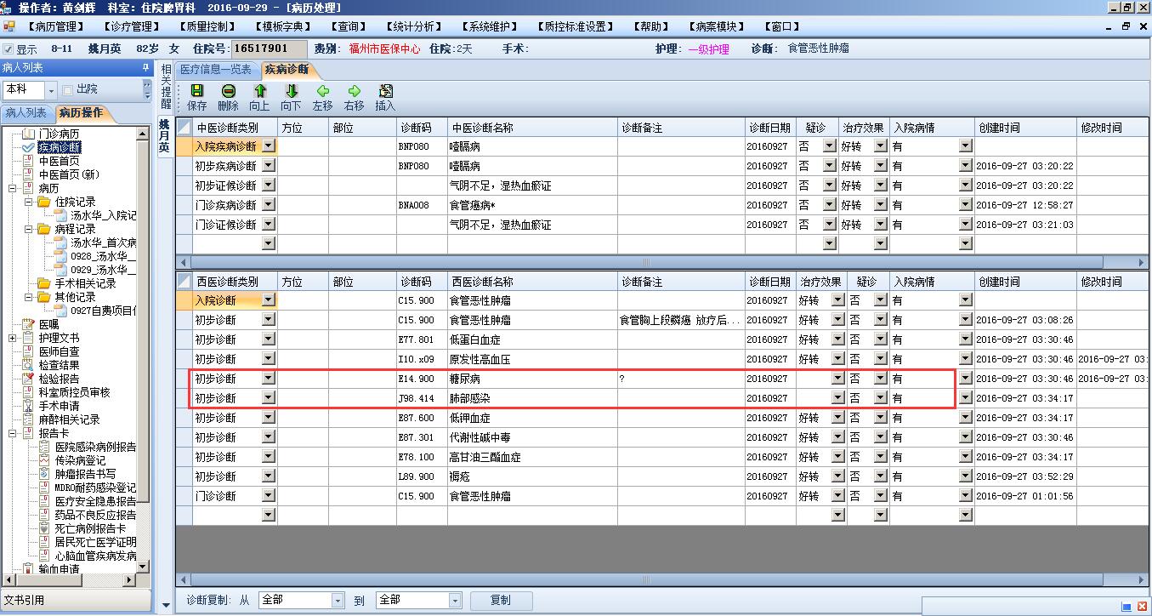Click the 相关提醒 vertical tab
This screenshot has height=616, width=1152.
click(166, 86)
